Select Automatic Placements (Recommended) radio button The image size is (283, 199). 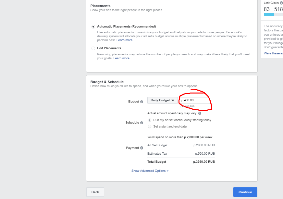(x=93, y=27)
